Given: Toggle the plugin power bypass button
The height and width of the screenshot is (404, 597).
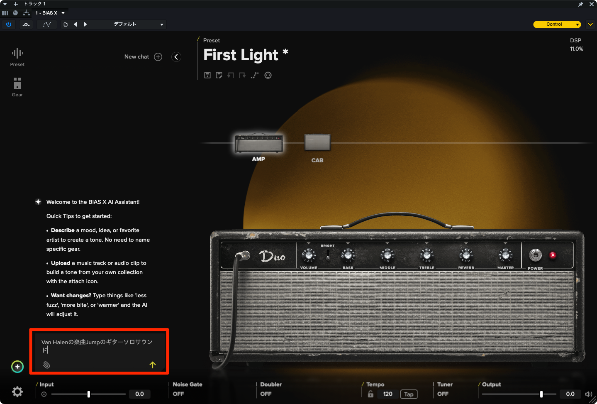Looking at the screenshot, I should point(8,24).
